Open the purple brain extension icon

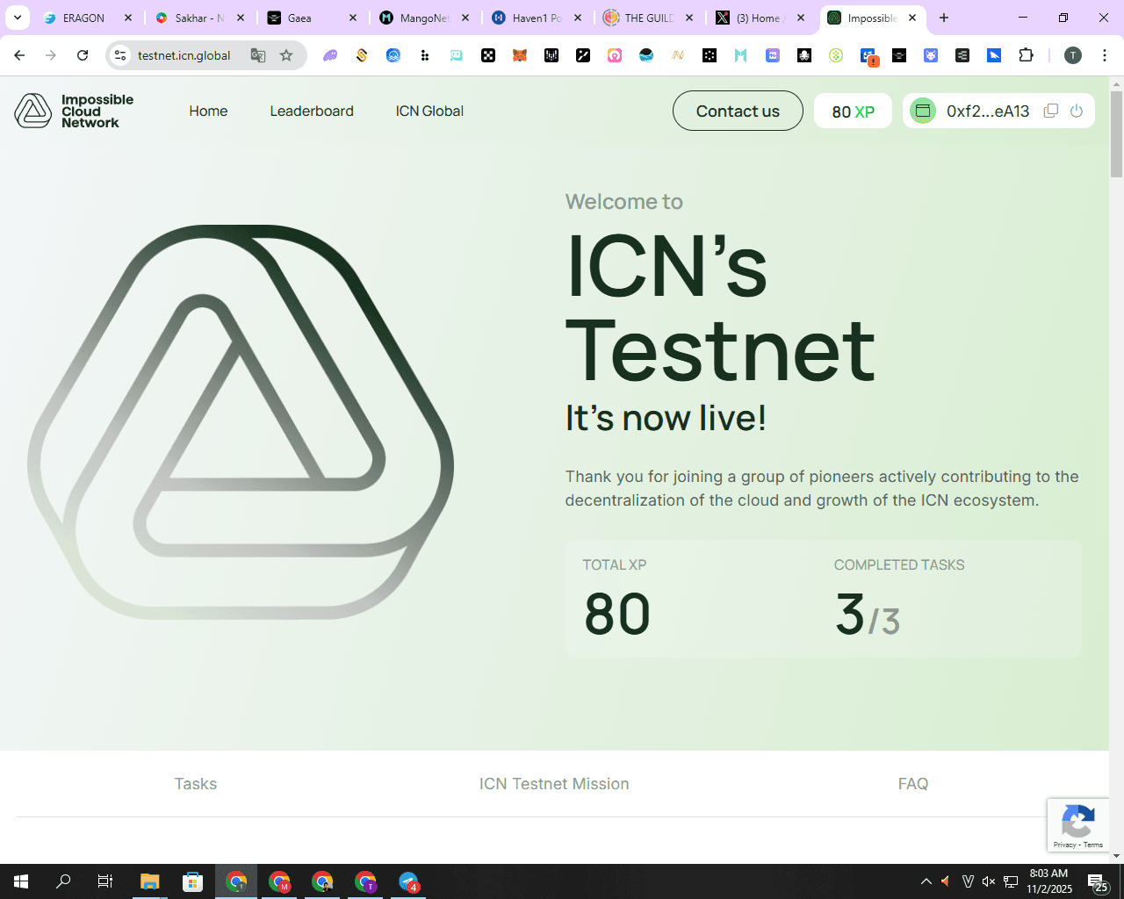click(330, 55)
